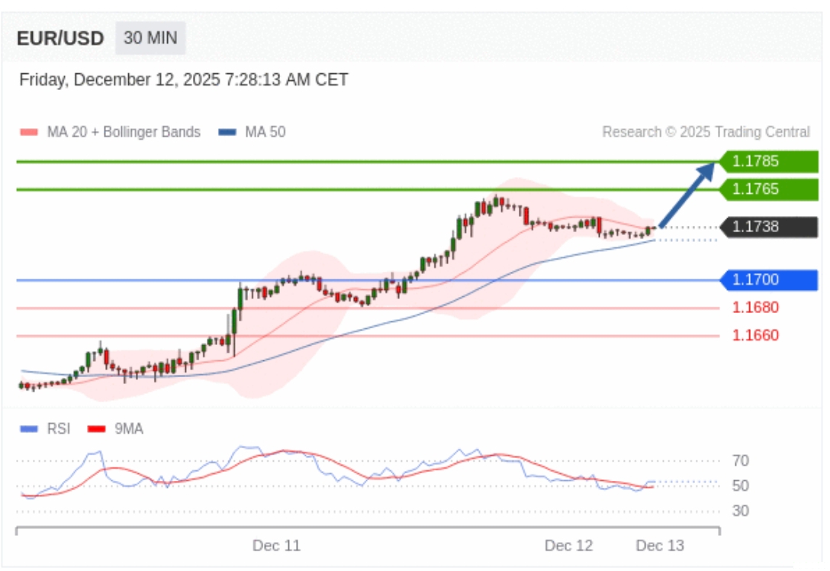830x571 pixels.
Task: Click the 1.1660 red support label
Action: coord(755,335)
